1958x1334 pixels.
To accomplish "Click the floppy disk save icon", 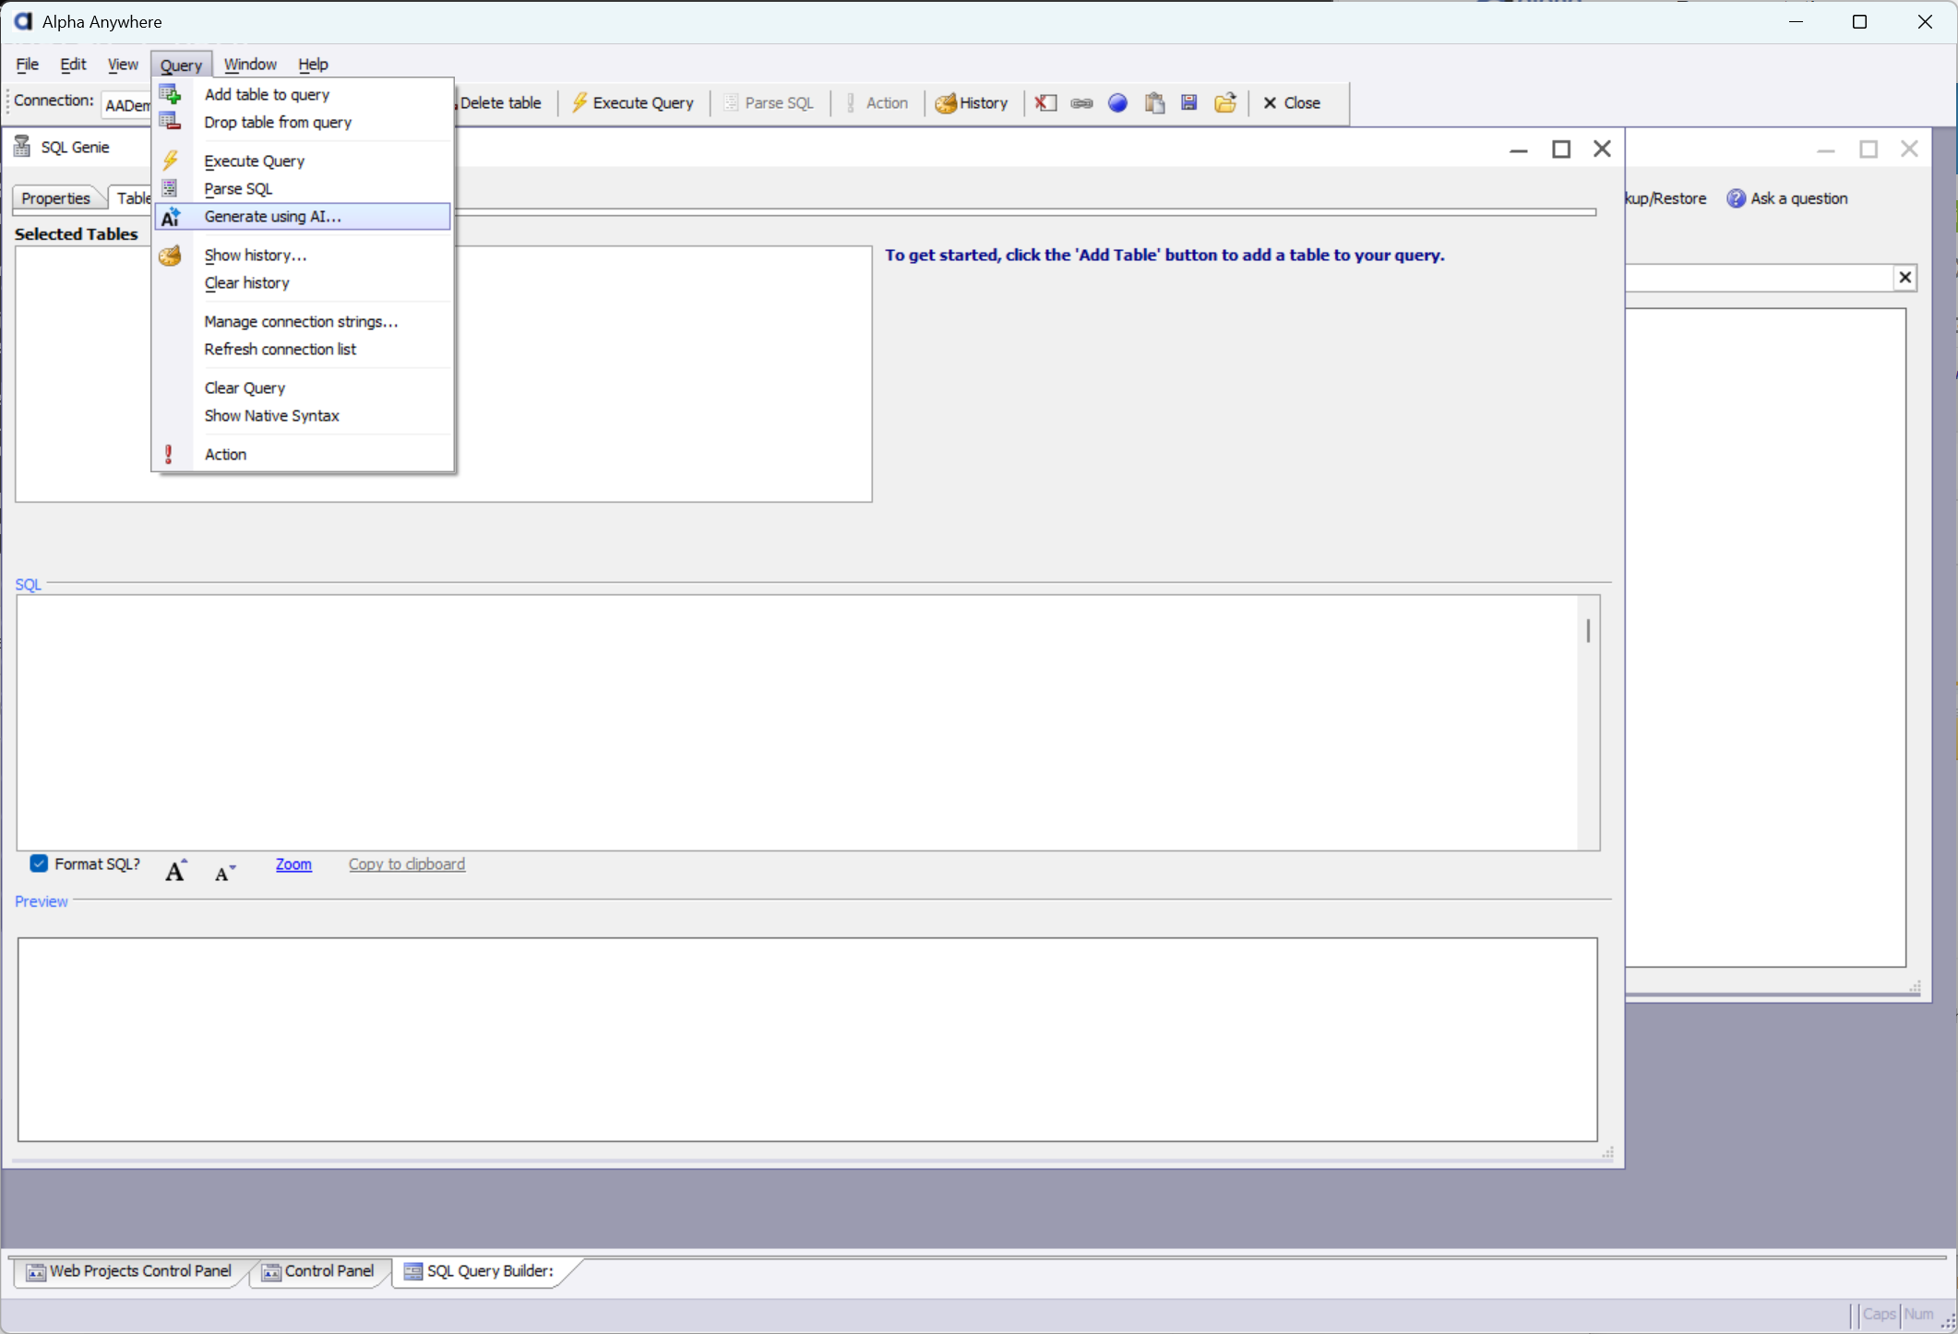I will click(1189, 102).
